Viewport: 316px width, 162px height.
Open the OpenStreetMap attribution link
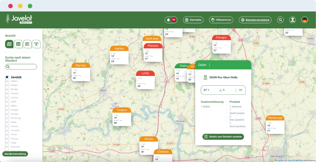pyautogui.click(x=295, y=160)
